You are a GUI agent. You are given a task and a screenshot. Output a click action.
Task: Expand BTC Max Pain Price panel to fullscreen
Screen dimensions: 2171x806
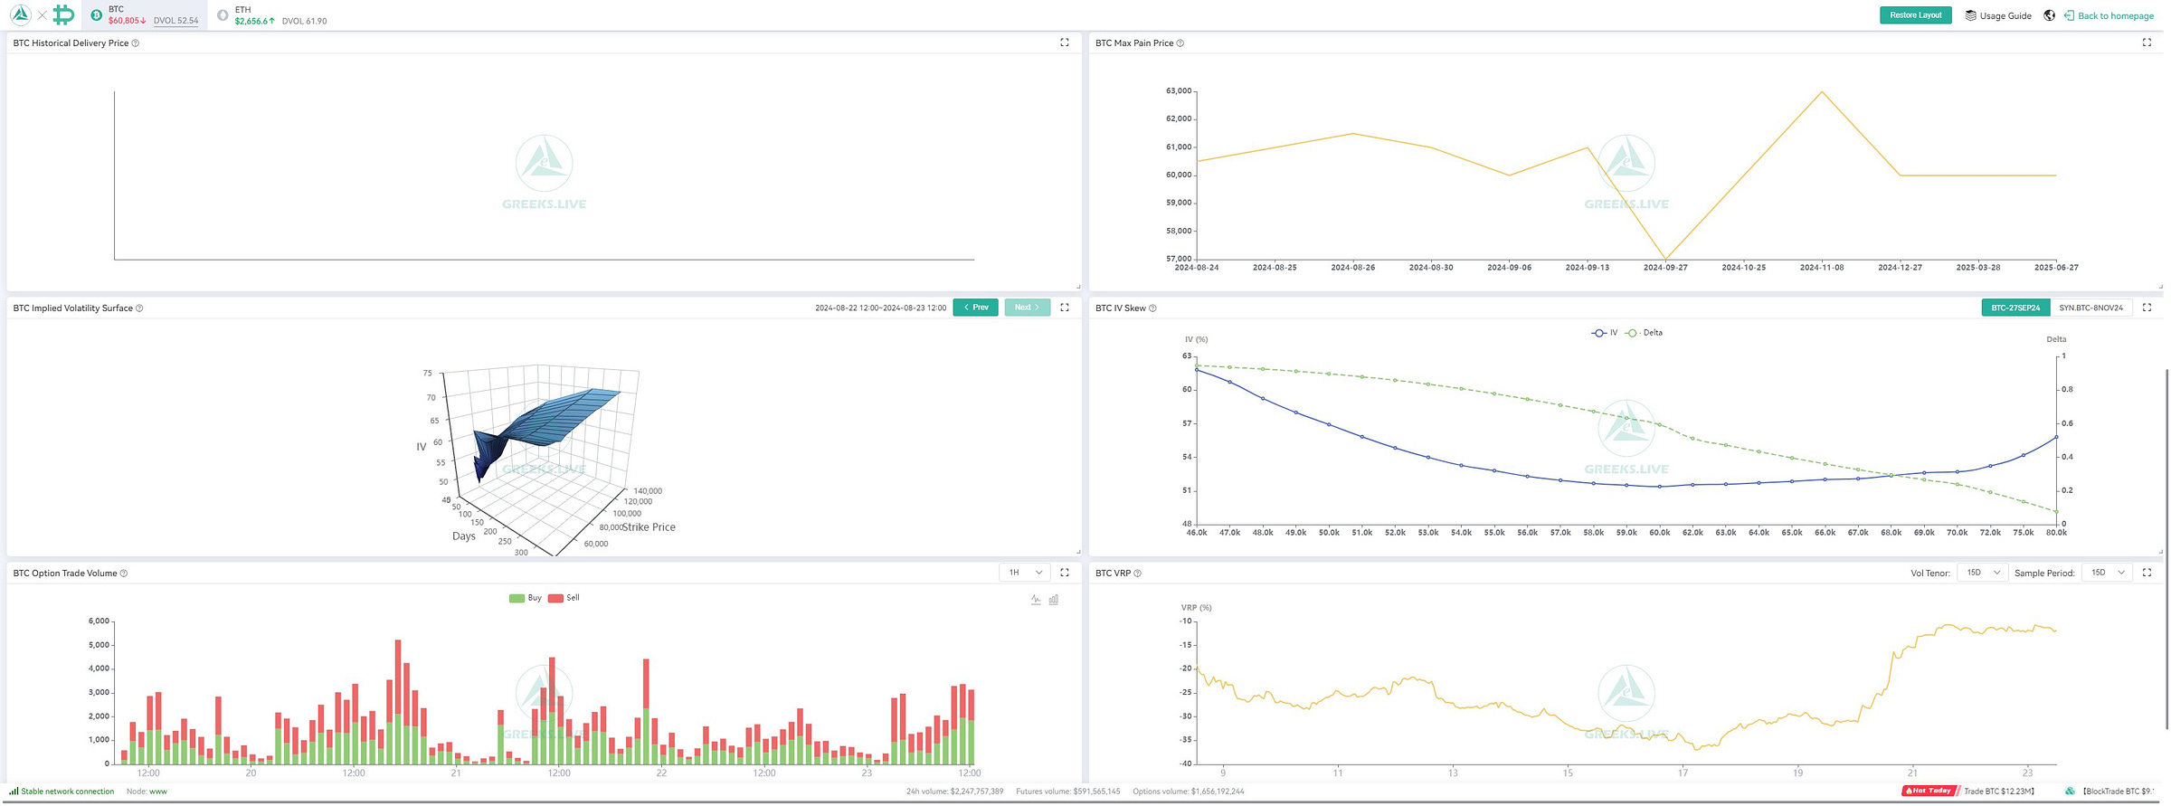pyautogui.click(x=2147, y=43)
